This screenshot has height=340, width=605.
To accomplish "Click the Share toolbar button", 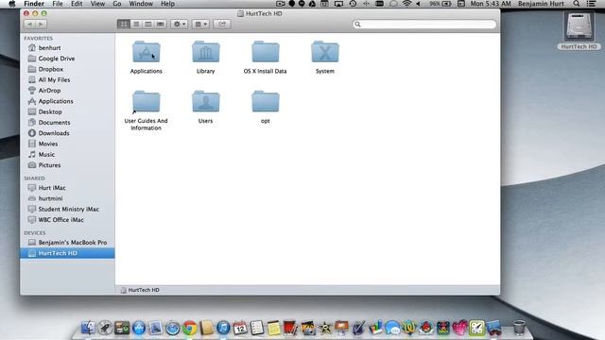I will pyautogui.click(x=222, y=24).
